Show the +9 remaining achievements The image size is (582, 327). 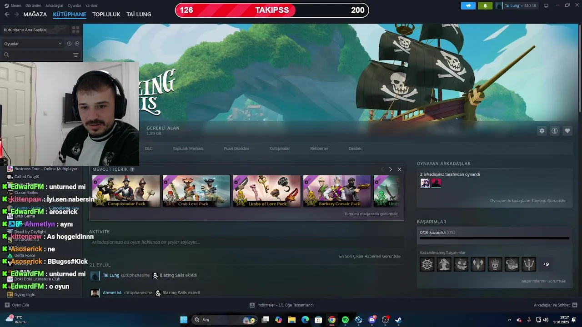click(546, 264)
